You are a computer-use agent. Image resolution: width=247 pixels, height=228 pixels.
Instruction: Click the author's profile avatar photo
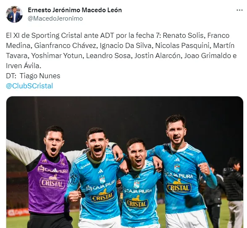pyautogui.click(x=14, y=14)
